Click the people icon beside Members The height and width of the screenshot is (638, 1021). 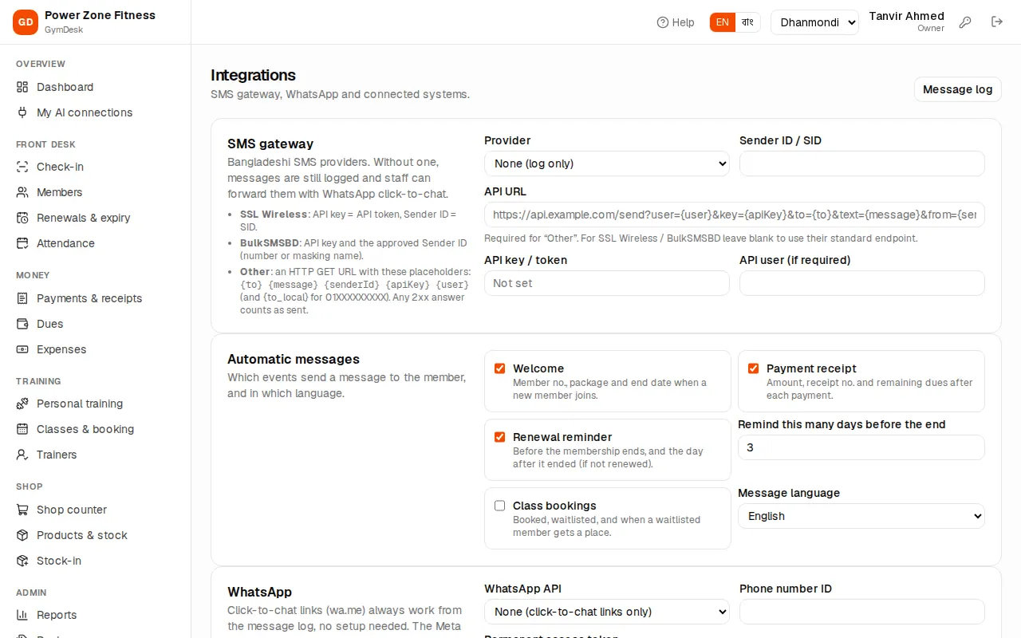[22, 192]
